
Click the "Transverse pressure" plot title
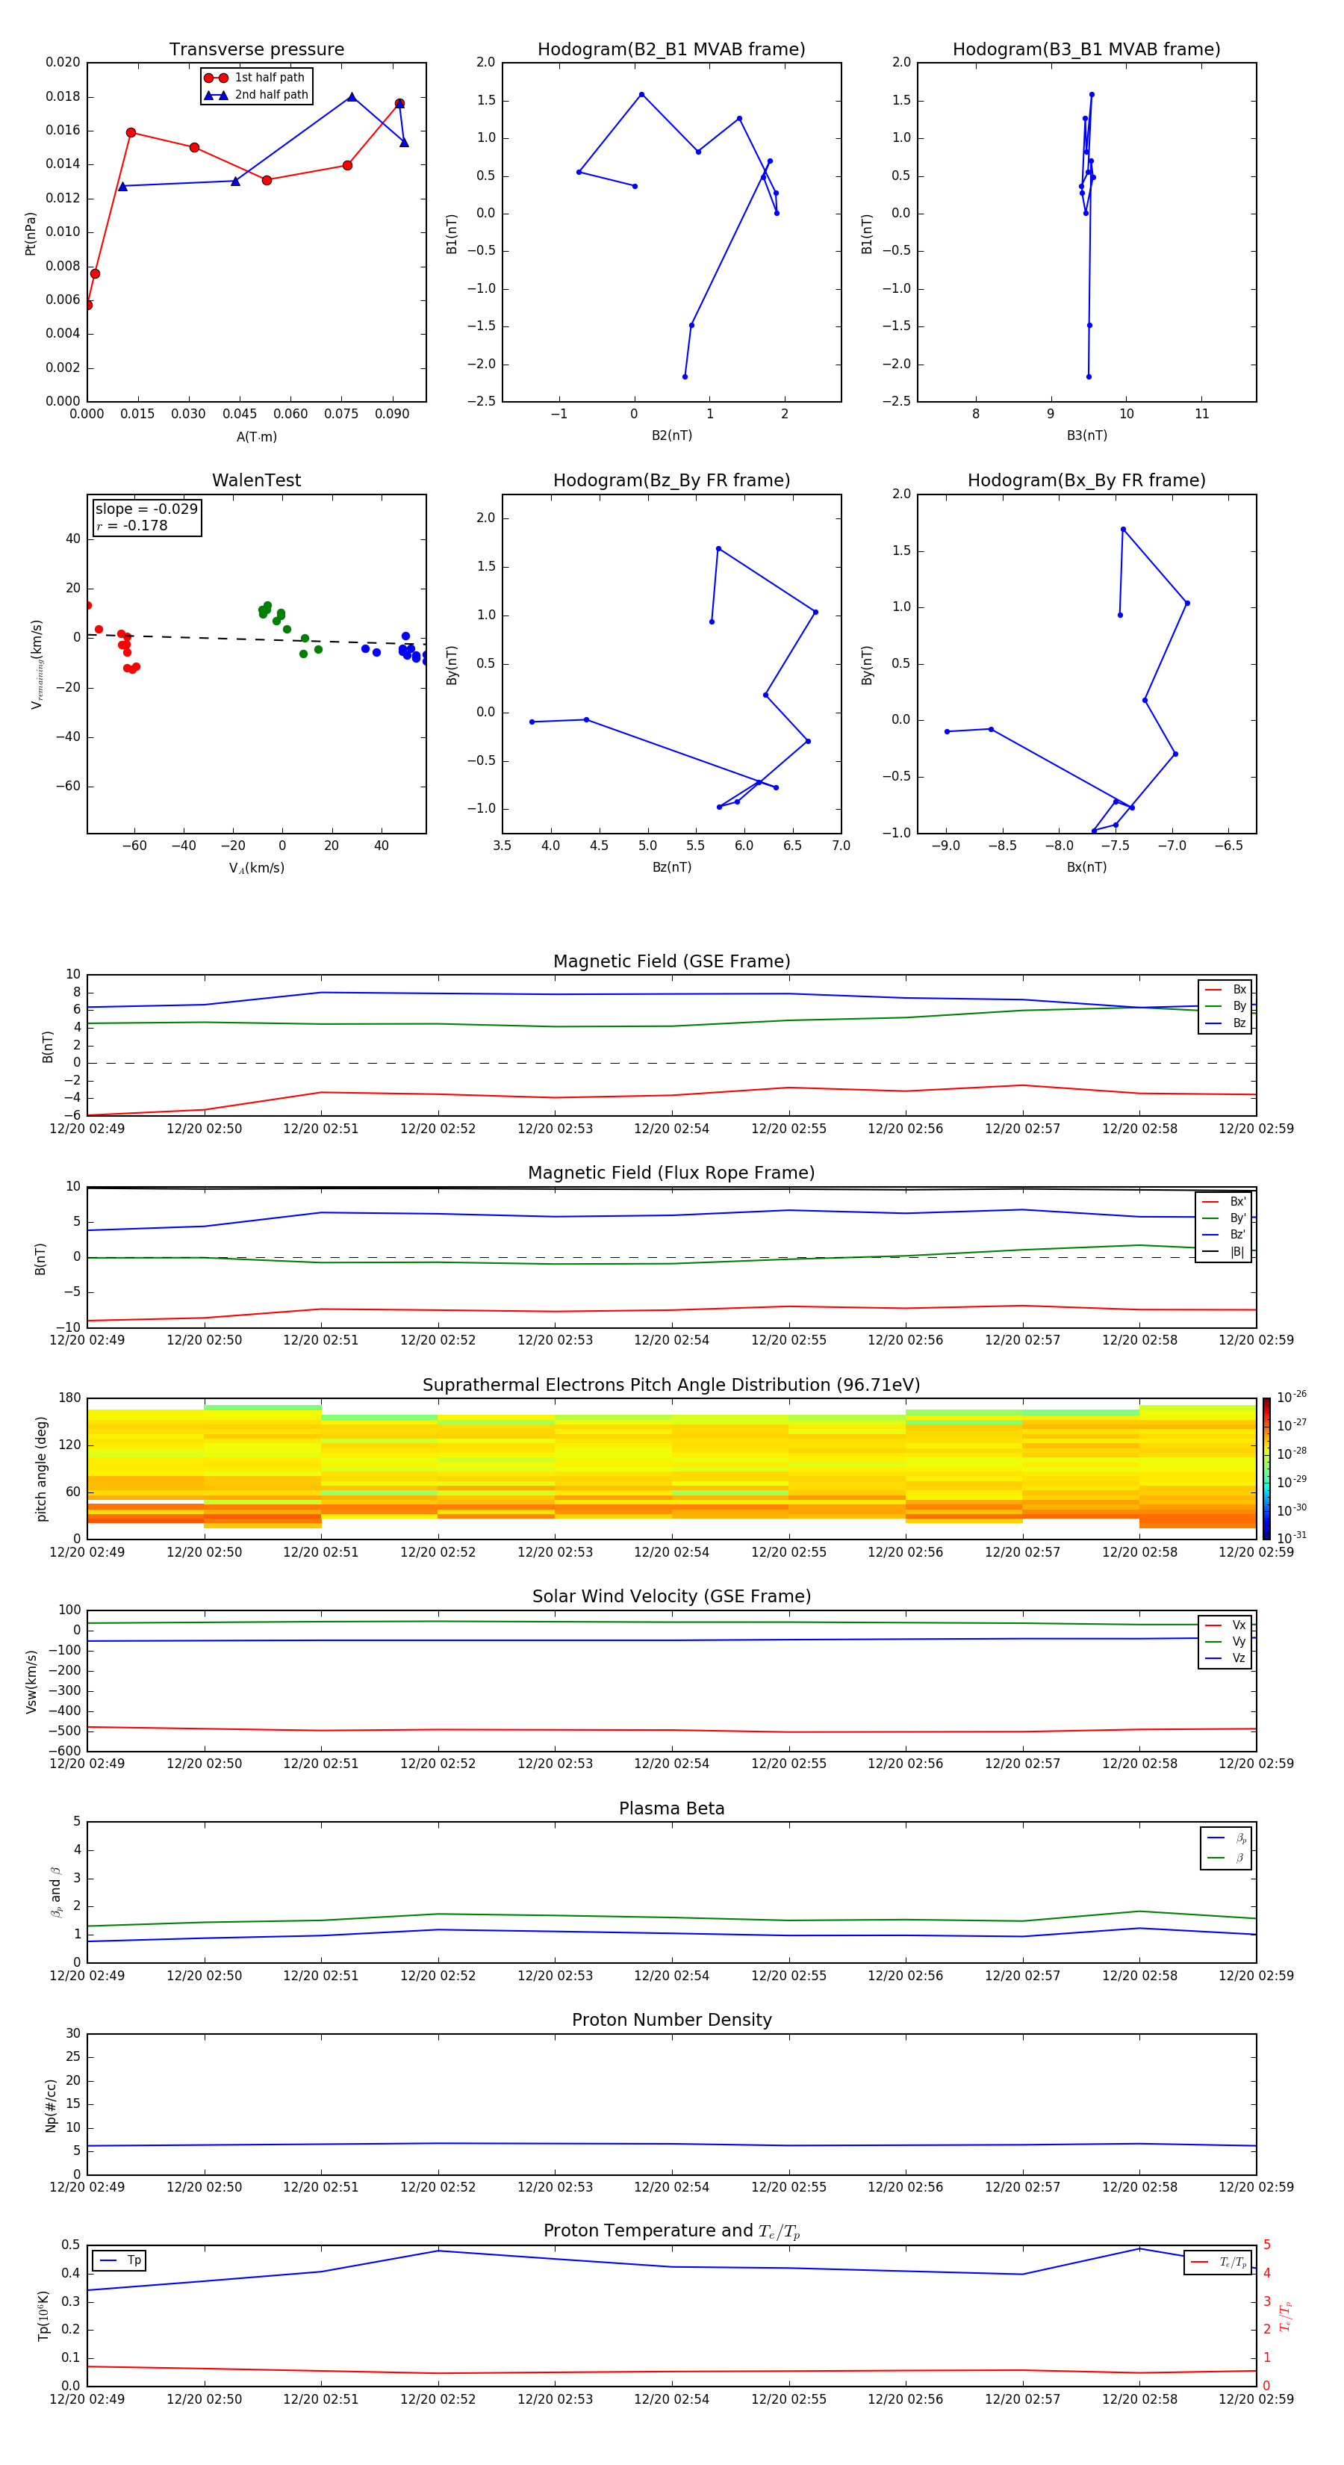(256, 50)
